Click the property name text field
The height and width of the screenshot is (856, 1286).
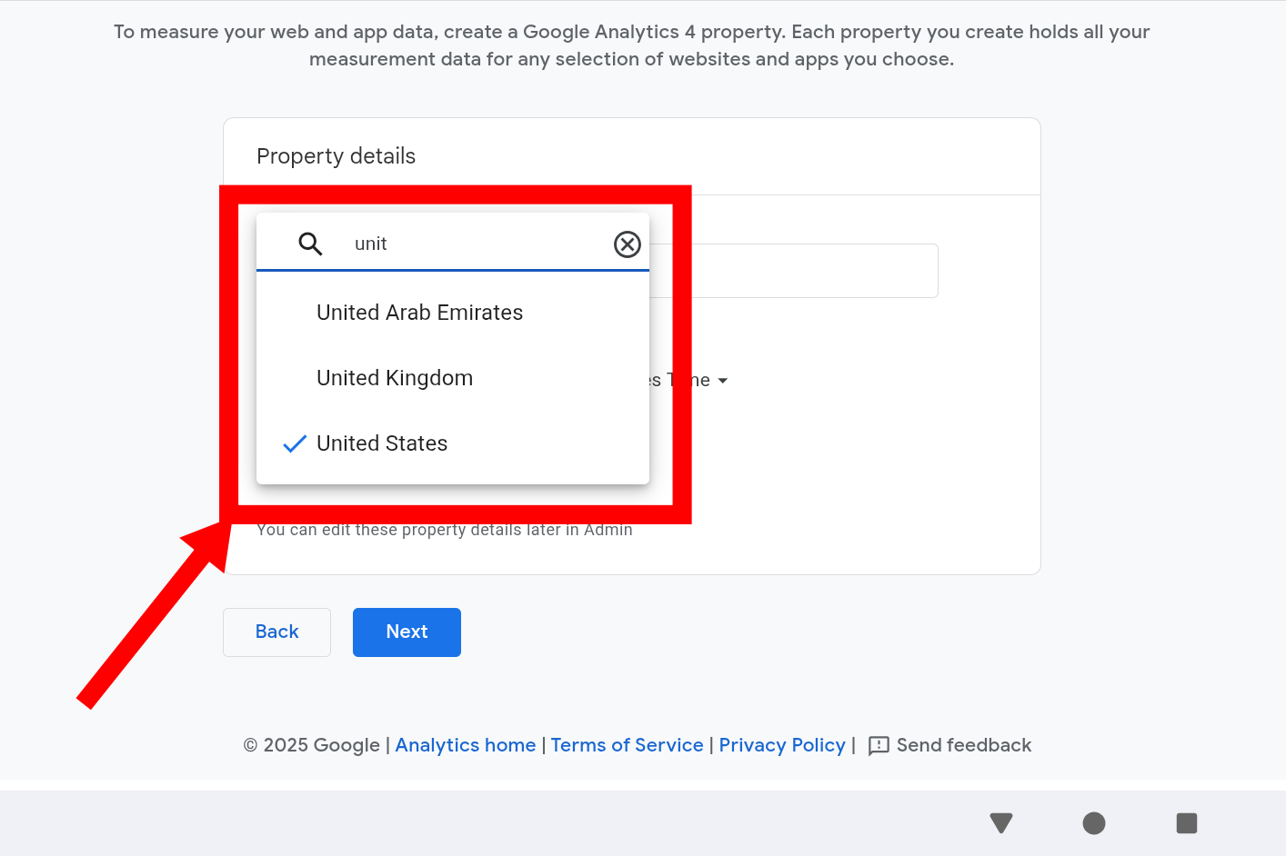pyautogui.click(x=809, y=271)
